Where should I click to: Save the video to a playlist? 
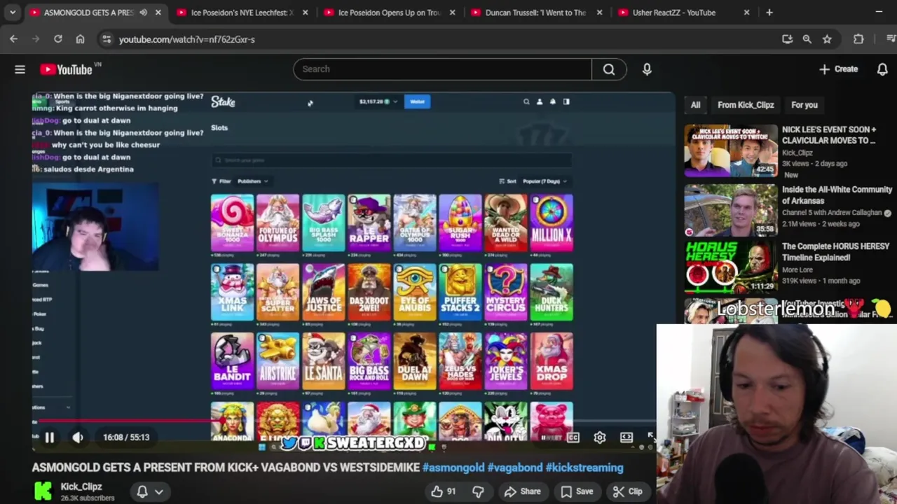[x=577, y=491]
